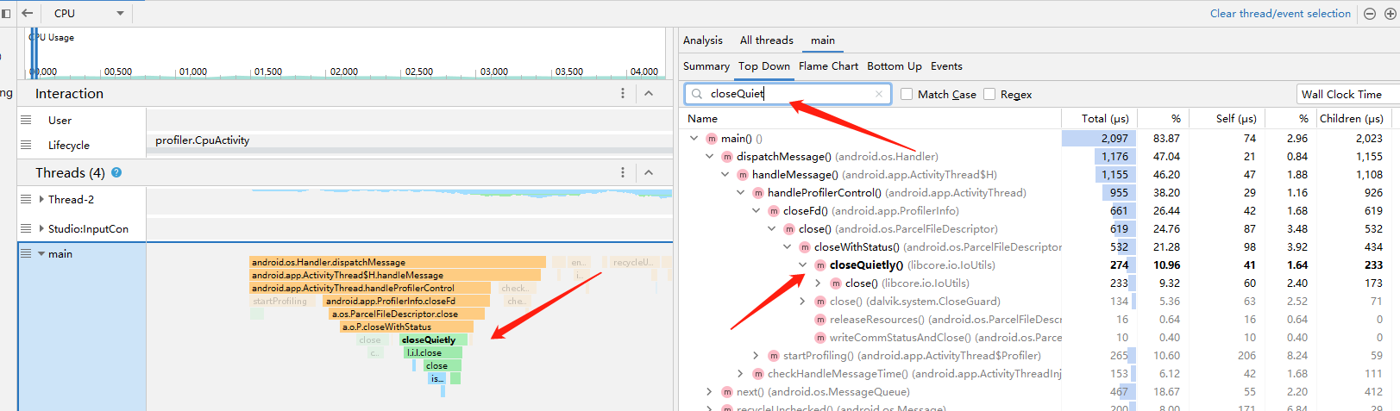This screenshot has height=411, width=1400.
Task: Collapse the Threads section
Action: click(x=649, y=172)
